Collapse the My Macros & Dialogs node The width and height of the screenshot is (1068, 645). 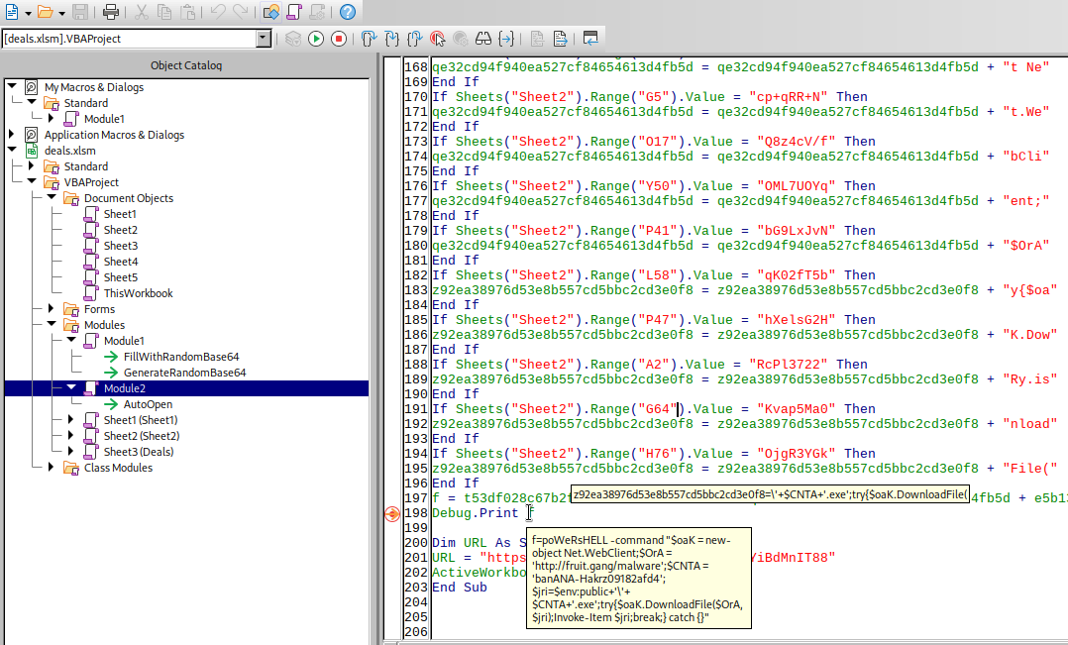[12, 86]
